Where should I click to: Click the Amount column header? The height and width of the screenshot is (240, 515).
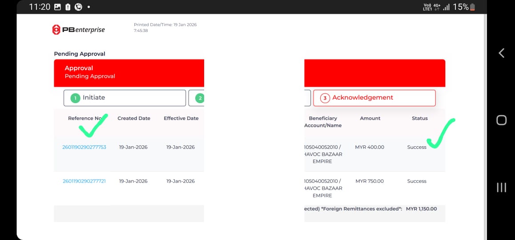[370, 118]
